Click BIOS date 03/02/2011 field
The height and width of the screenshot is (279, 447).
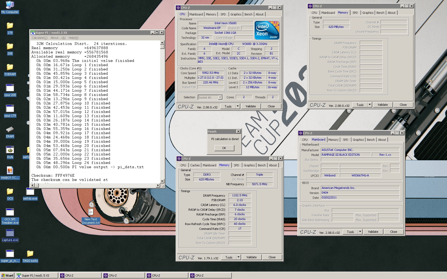(360, 197)
